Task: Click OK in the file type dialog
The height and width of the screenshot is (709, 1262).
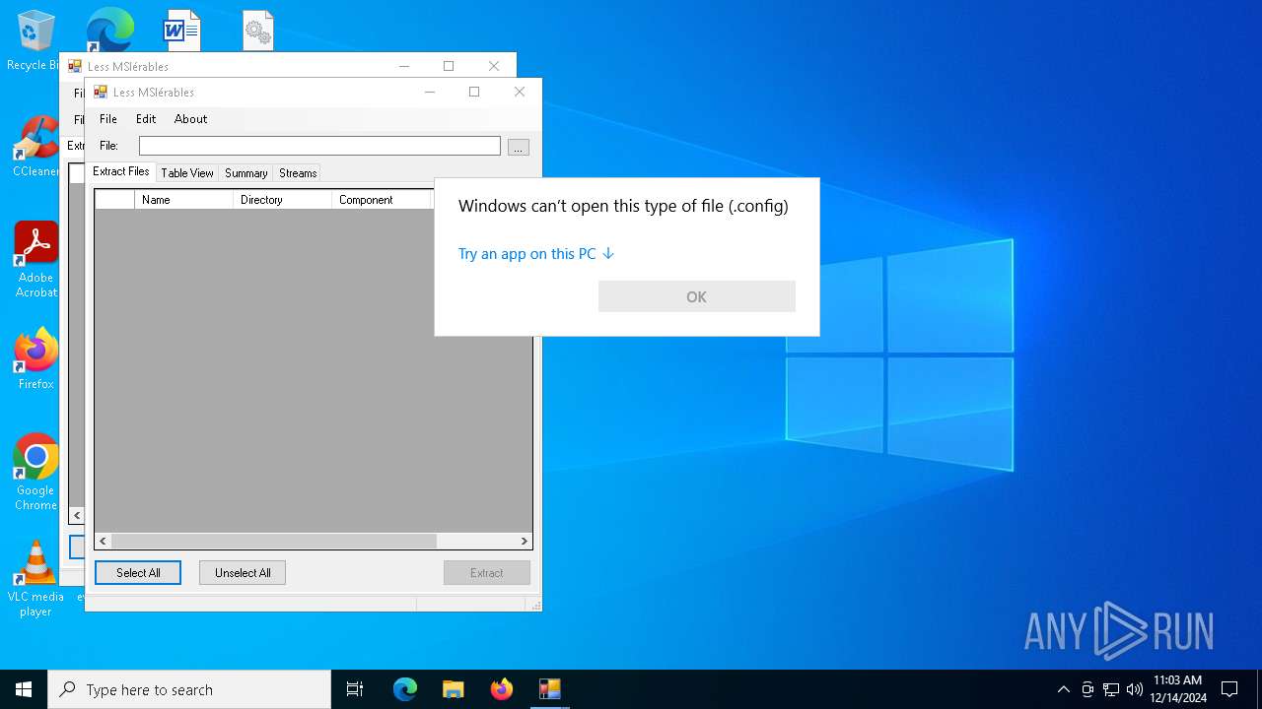Action: coord(697,296)
